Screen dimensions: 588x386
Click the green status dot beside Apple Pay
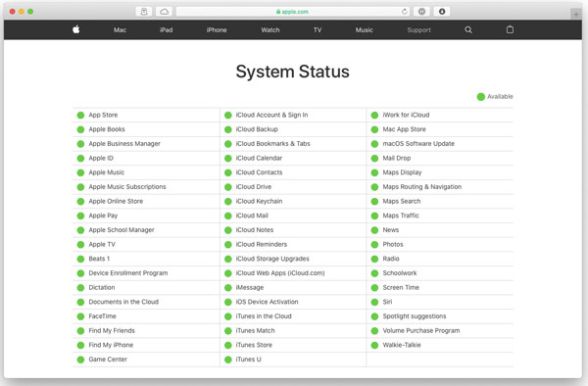point(80,216)
